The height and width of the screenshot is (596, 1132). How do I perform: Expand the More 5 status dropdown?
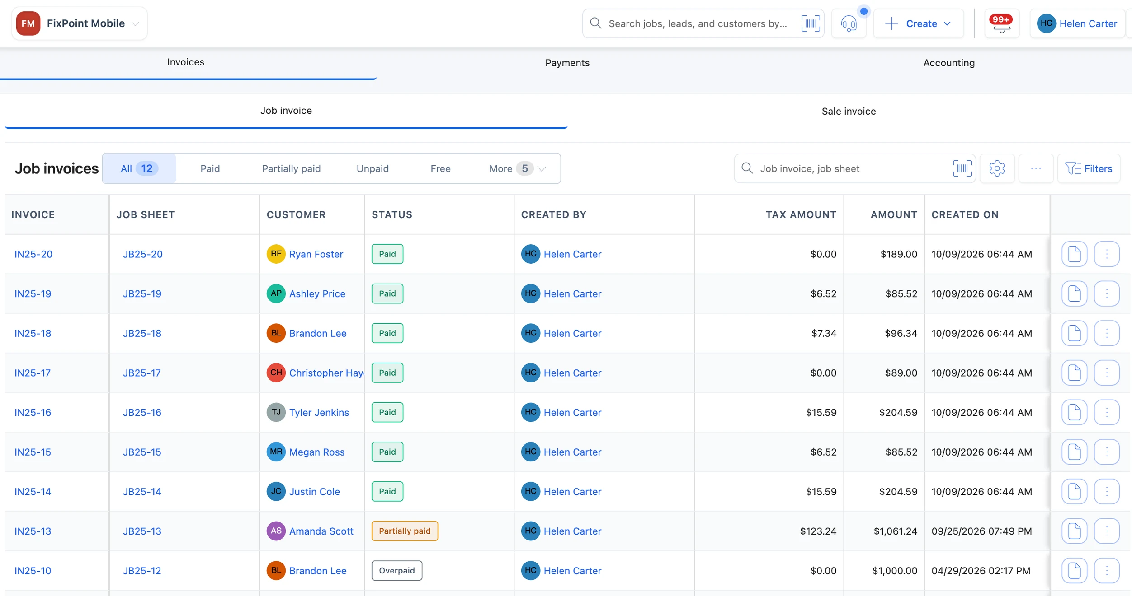[518, 168]
